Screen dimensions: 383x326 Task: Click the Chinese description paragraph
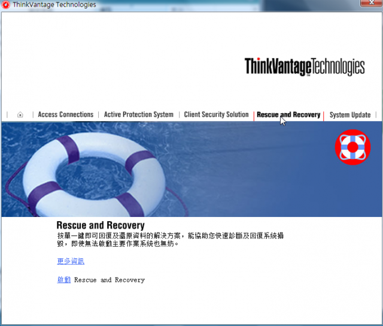pos(170,240)
